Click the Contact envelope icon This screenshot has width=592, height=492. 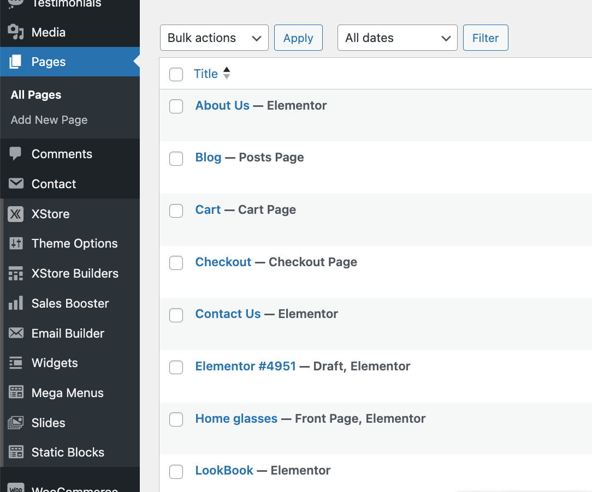16,184
